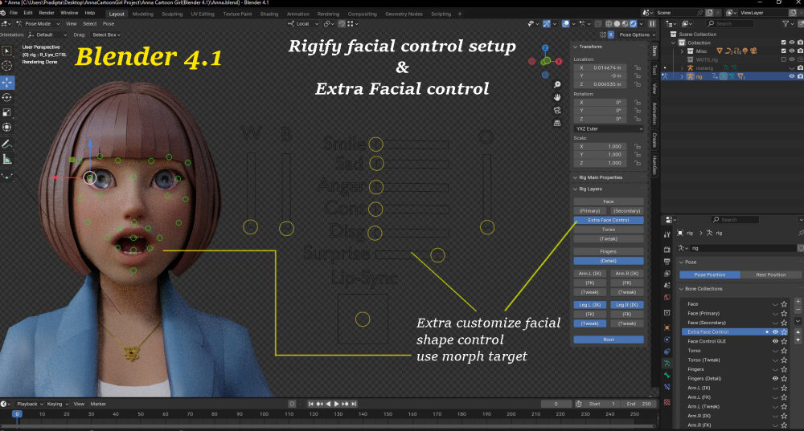804x431 pixels.
Task: Click the play button in timeline
Action: pos(336,404)
